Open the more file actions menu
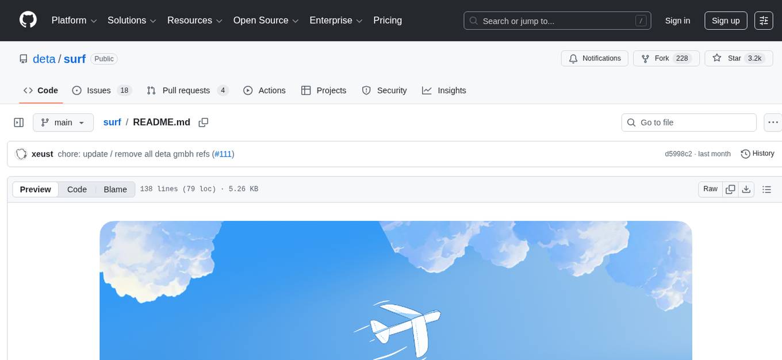This screenshot has width=782, height=360. click(773, 122)
